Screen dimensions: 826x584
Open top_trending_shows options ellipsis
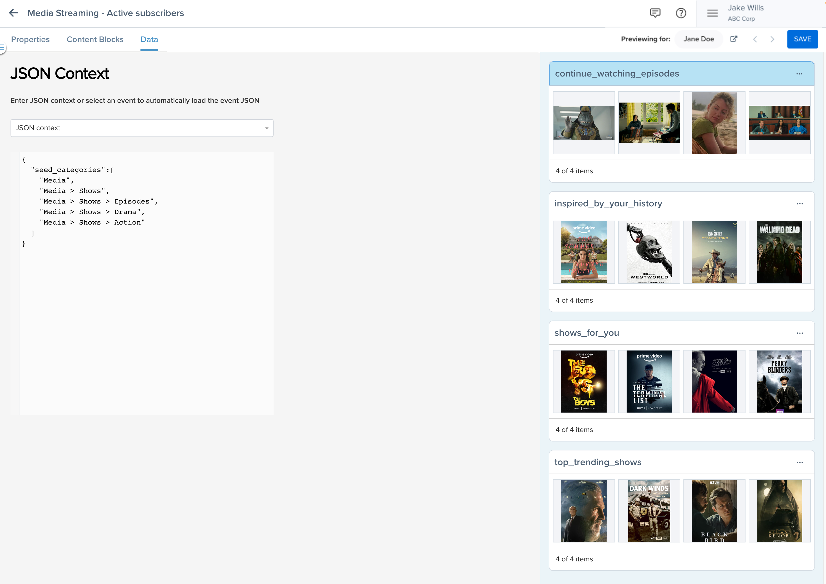(800, 463)
